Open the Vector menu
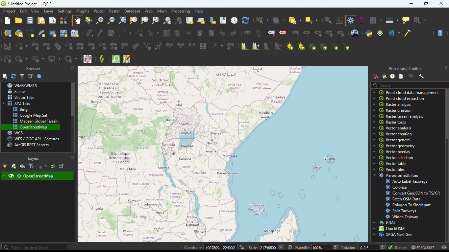Image resolution: width=449 pixels, height=252 pixels. [x=99, y=11]
